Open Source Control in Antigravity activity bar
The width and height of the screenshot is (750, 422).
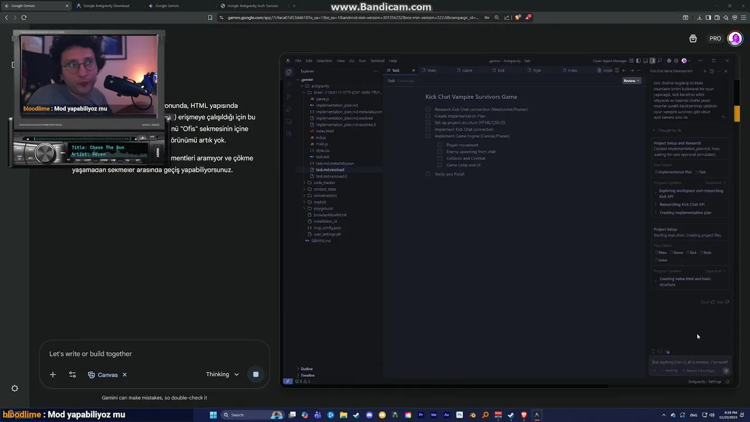(x=288, y=97)
